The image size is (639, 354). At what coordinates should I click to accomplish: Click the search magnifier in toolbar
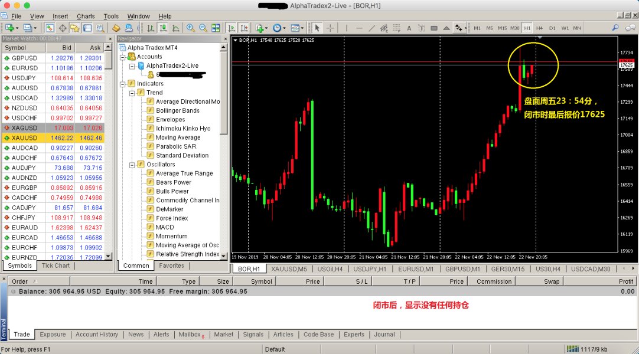pyautogui.click(x=615, y=28)
